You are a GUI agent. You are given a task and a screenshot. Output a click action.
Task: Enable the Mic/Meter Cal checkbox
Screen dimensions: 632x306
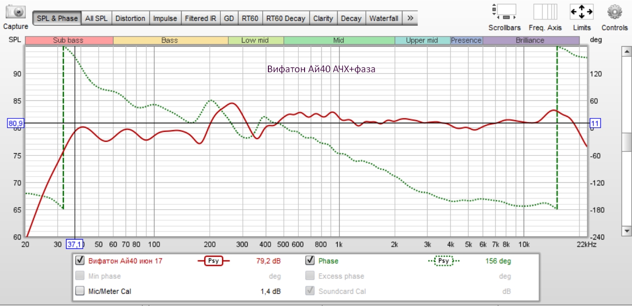coord(80,291)
